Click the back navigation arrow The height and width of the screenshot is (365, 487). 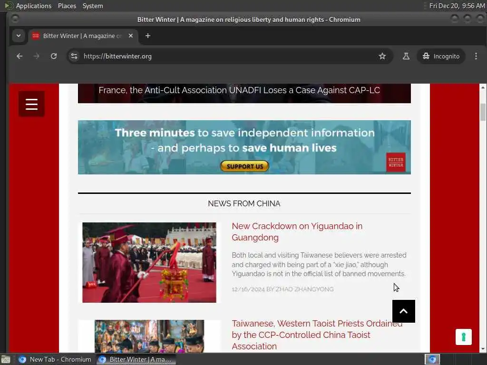19,56
